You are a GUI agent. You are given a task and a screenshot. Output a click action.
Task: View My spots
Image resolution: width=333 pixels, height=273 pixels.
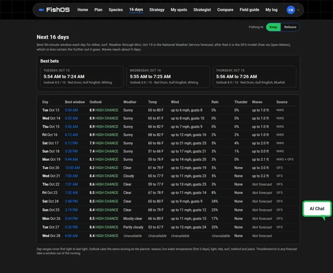179,10
